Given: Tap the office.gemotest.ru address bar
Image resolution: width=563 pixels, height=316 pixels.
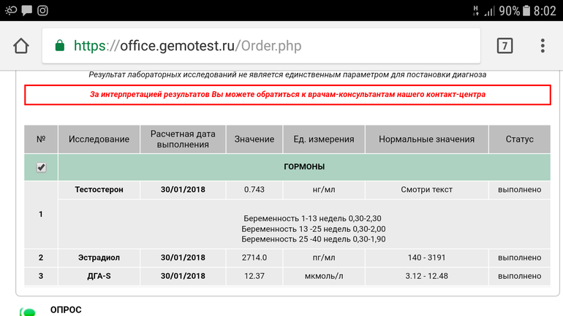Looking at the screenshot, I should coord(263,46).
